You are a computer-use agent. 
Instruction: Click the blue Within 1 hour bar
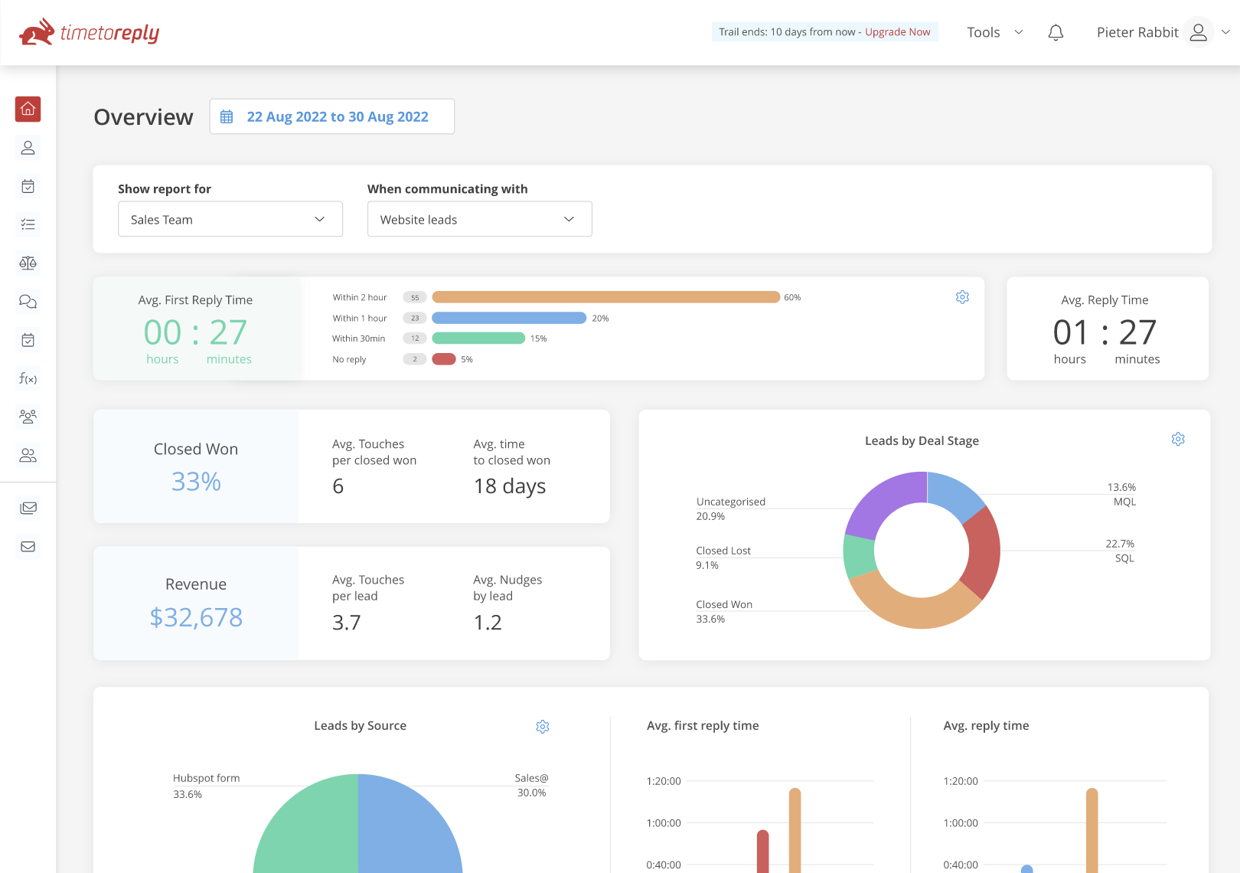(509, 318)
